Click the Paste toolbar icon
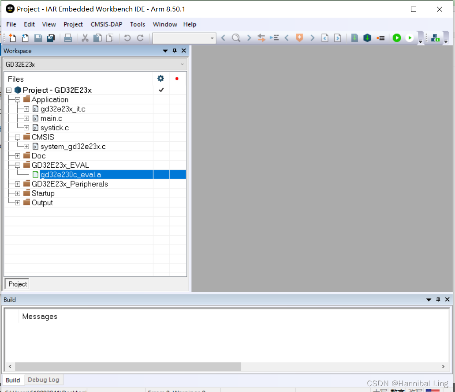The height and width of the screenshot is (392, 455). [110, 38]
